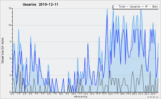Click the y-axis value 5
161x99 pixels.
tap(10, 58)
